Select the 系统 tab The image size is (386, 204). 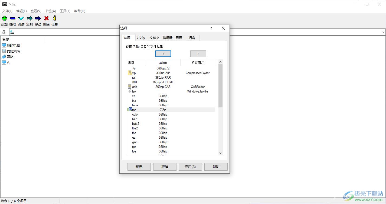(x=128, y=38)
